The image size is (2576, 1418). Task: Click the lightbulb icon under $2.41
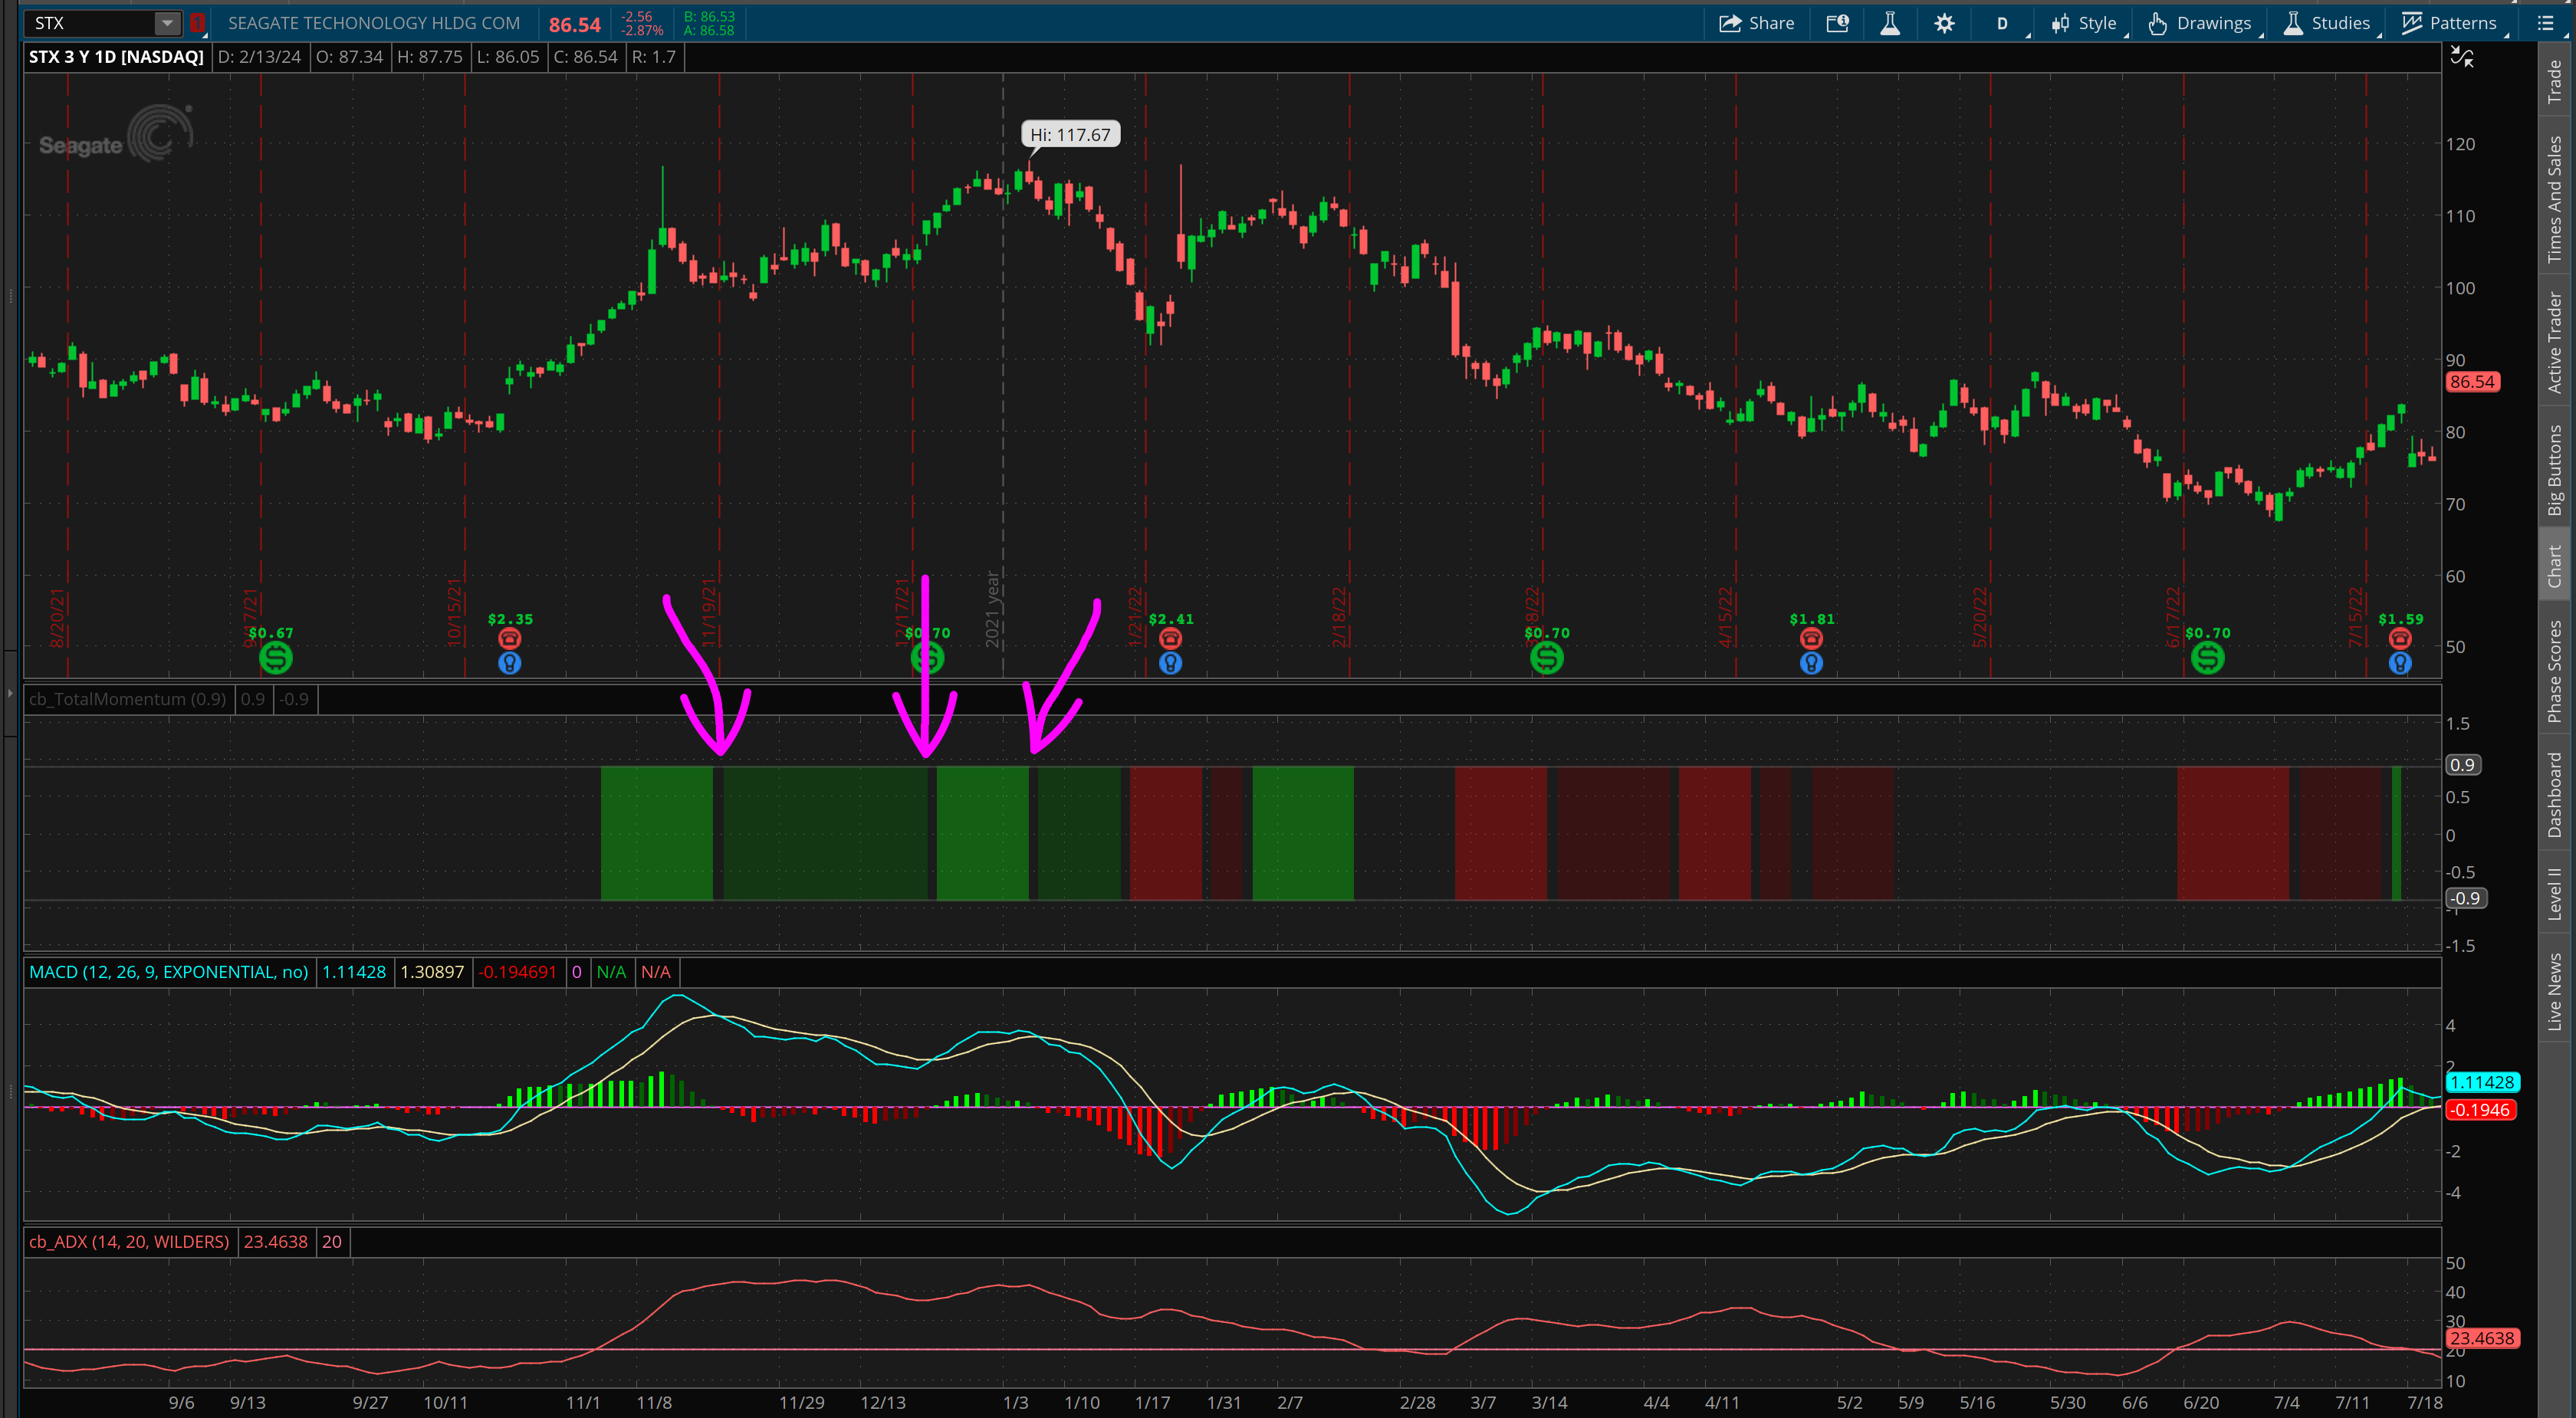[1170, 662]
